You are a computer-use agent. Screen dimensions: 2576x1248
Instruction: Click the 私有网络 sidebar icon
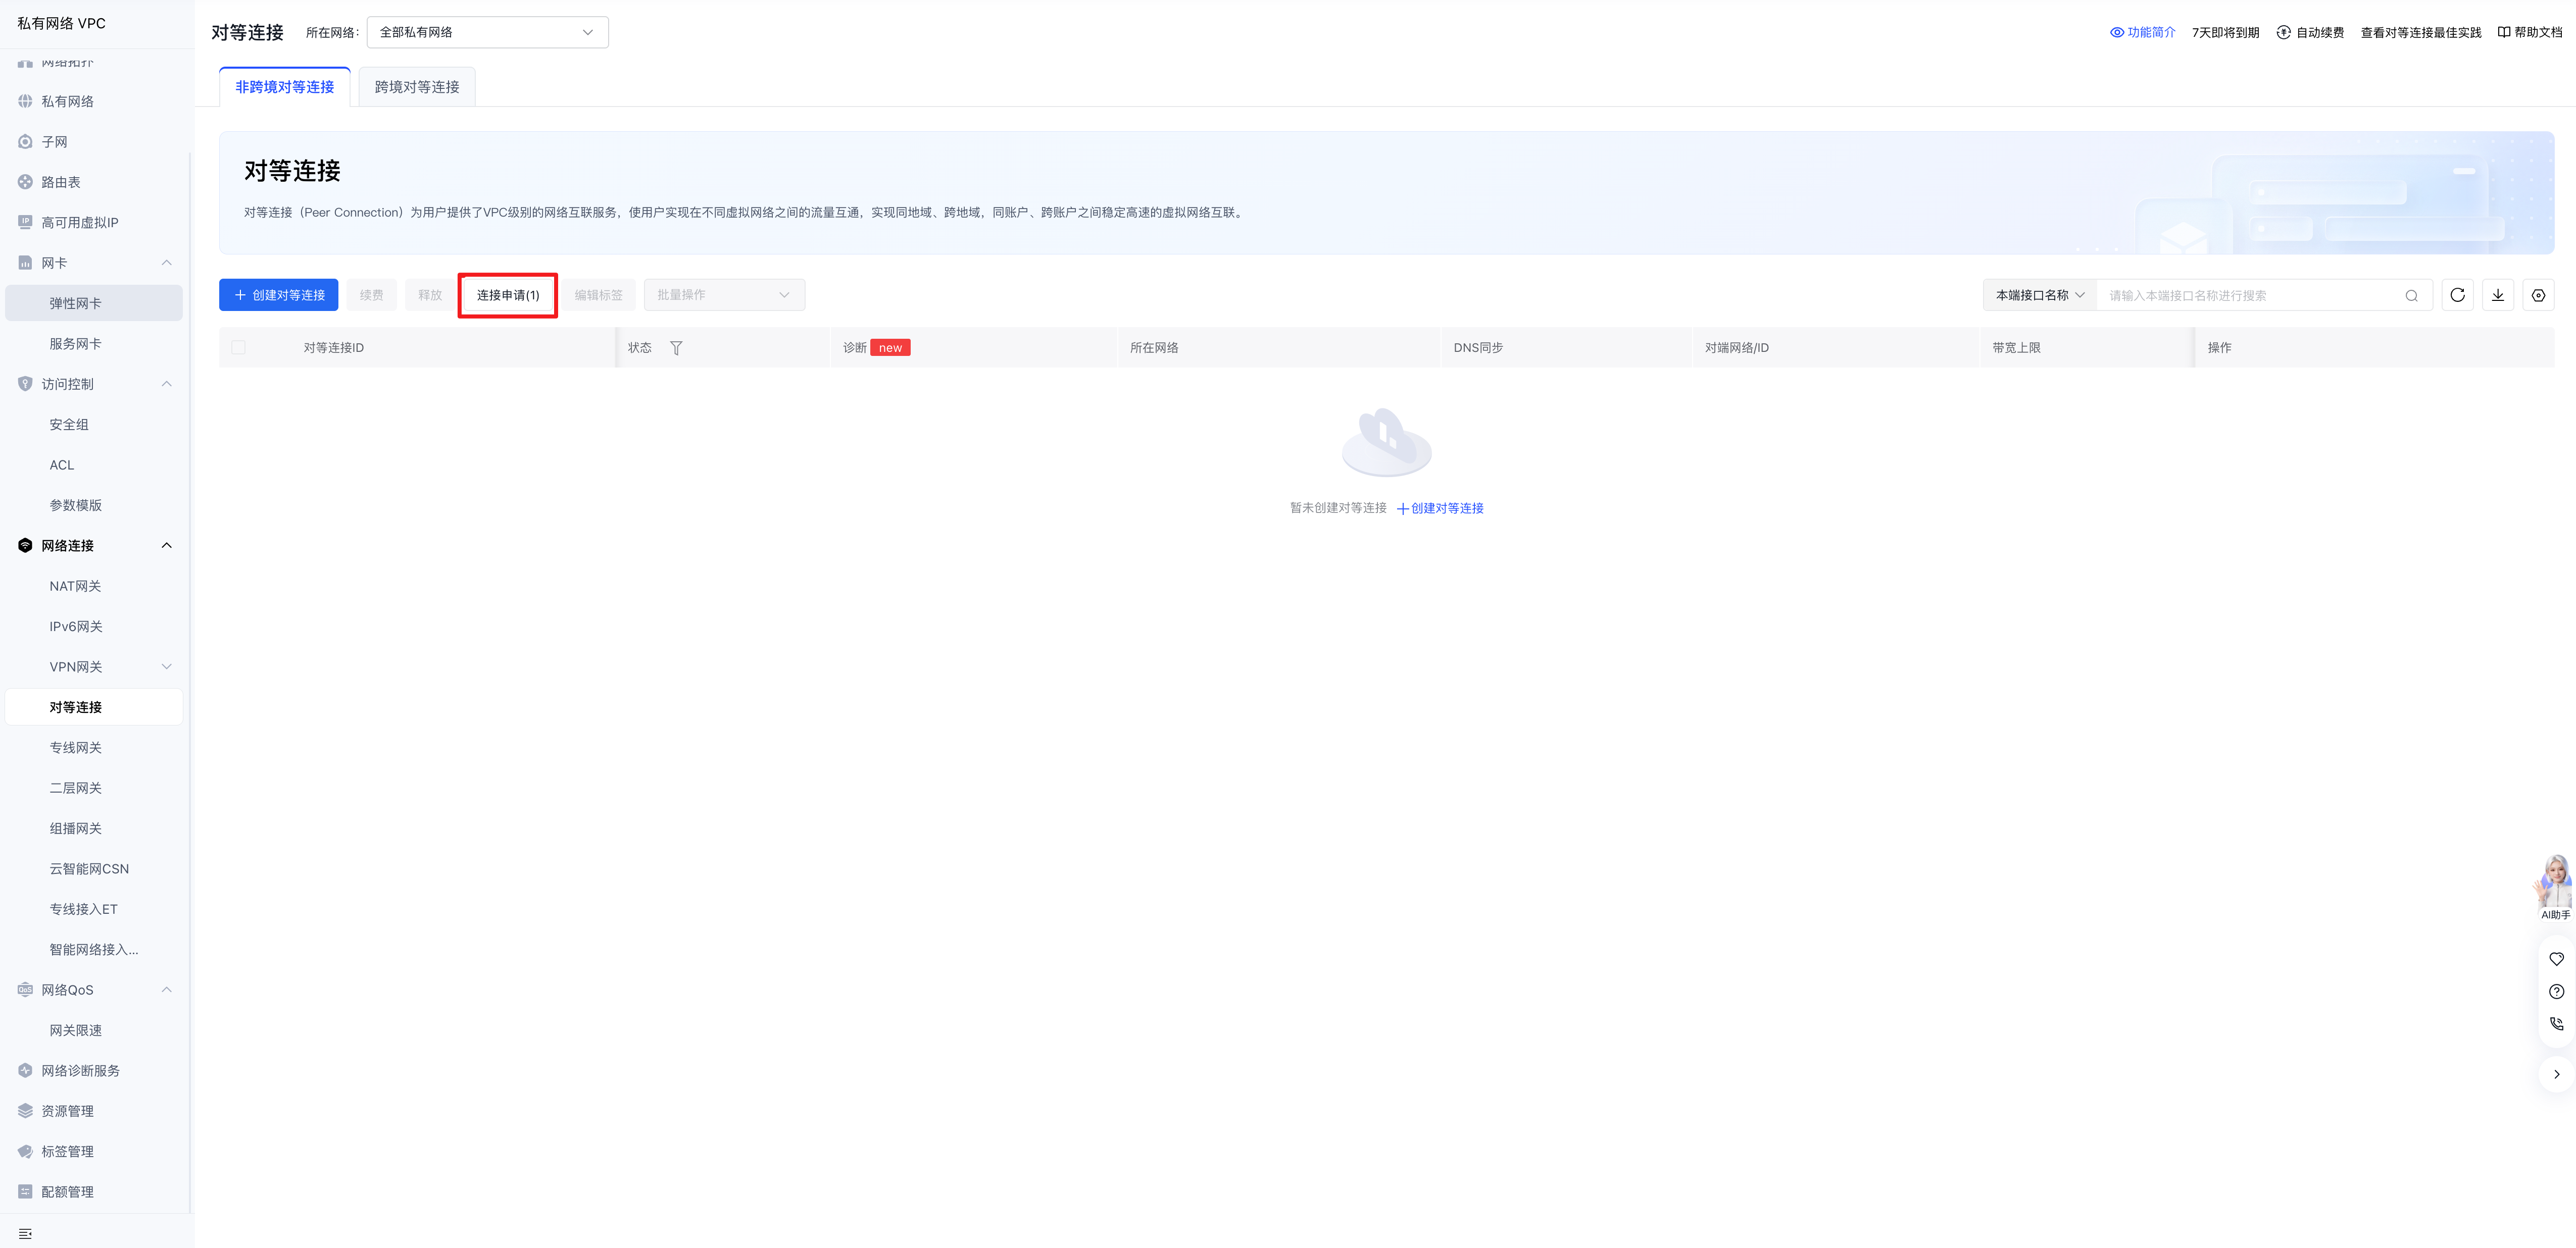[x=25, y=101]
